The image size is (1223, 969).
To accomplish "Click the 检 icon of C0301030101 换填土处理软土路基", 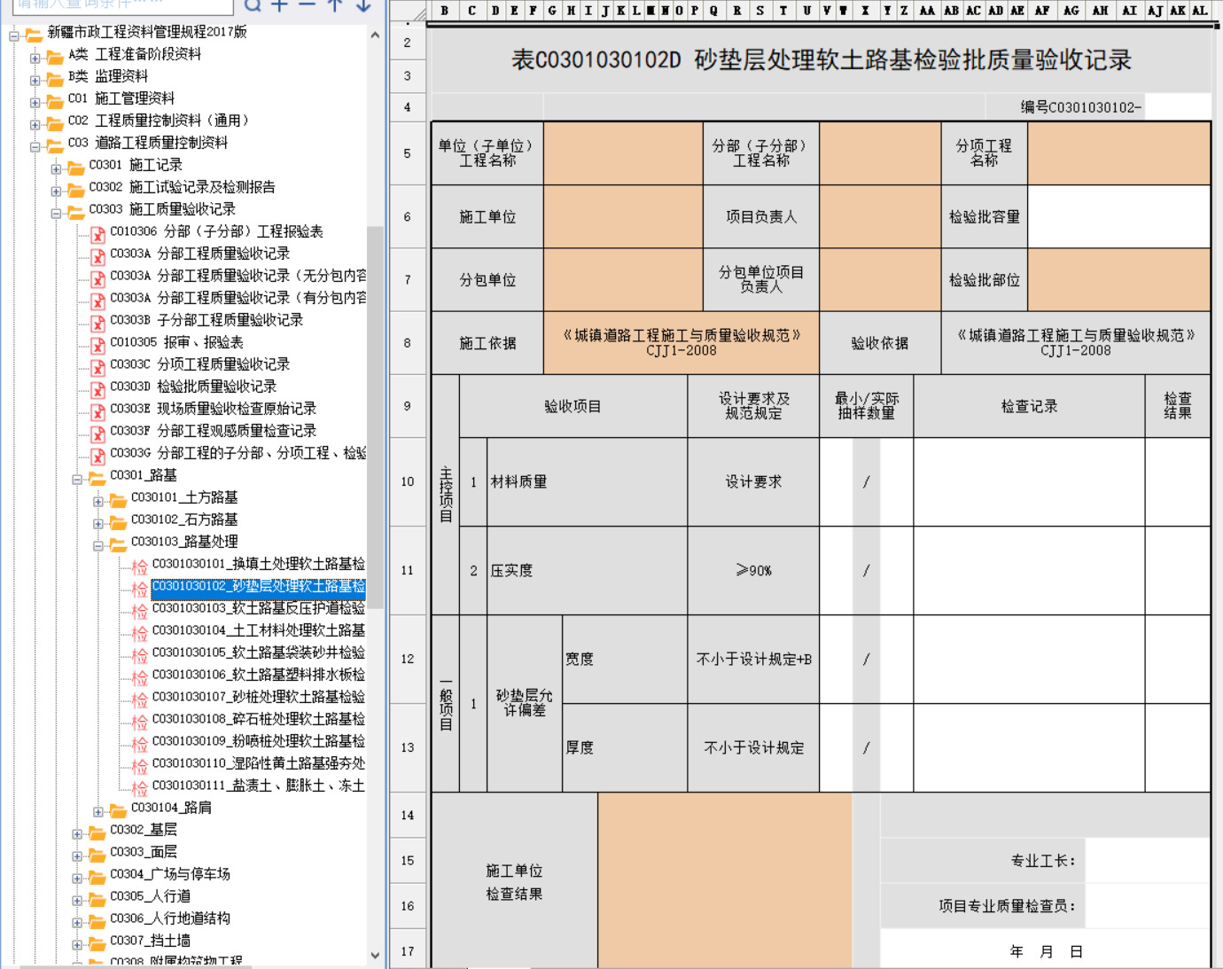I will point(140,567).
